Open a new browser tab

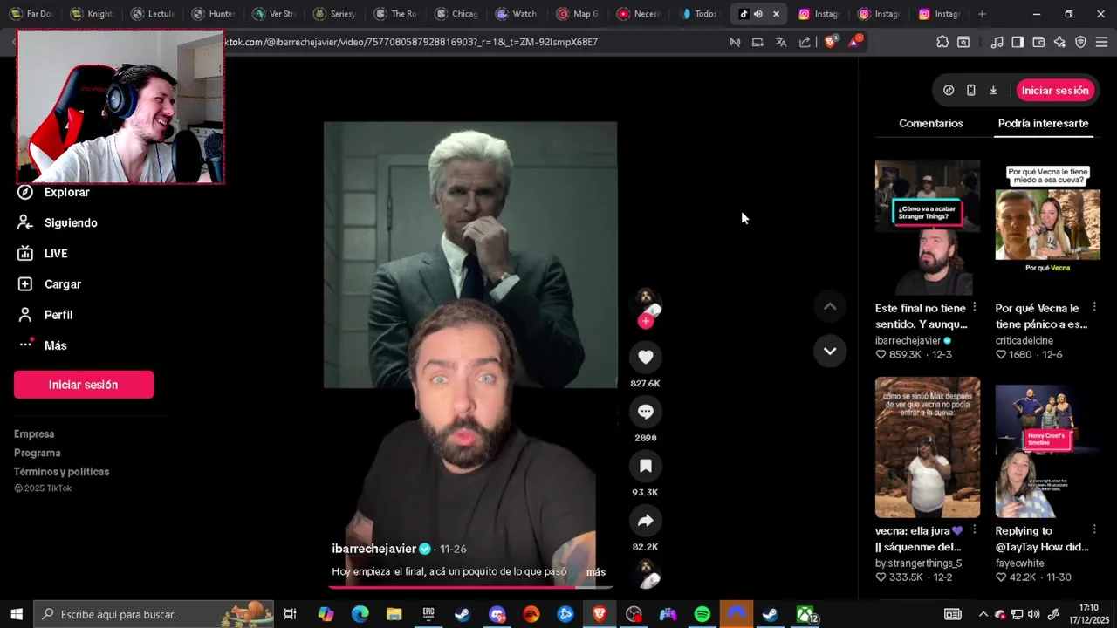[x=982, y=14]
